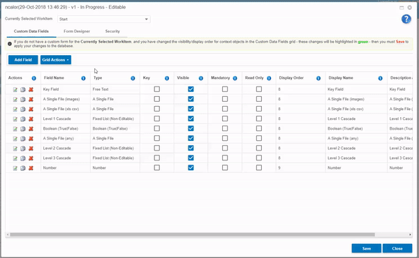419x258 pixels.
Task: Edit the Key Field row
Action: [x=15, y=90]
